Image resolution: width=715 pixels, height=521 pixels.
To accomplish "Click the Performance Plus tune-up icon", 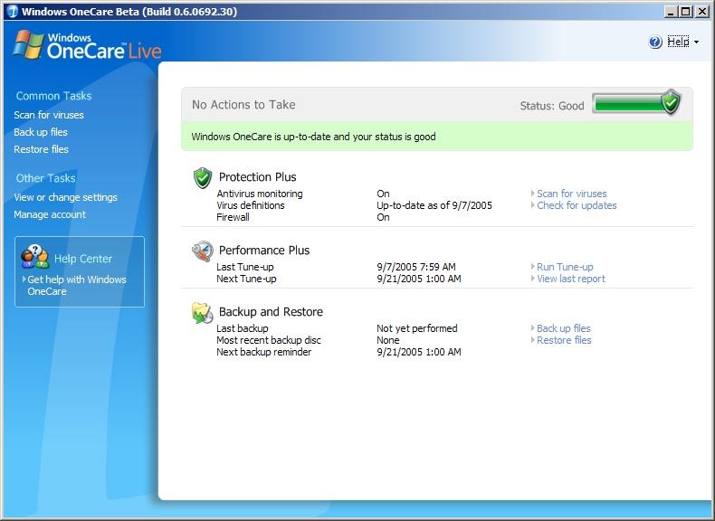I will 203,251.
